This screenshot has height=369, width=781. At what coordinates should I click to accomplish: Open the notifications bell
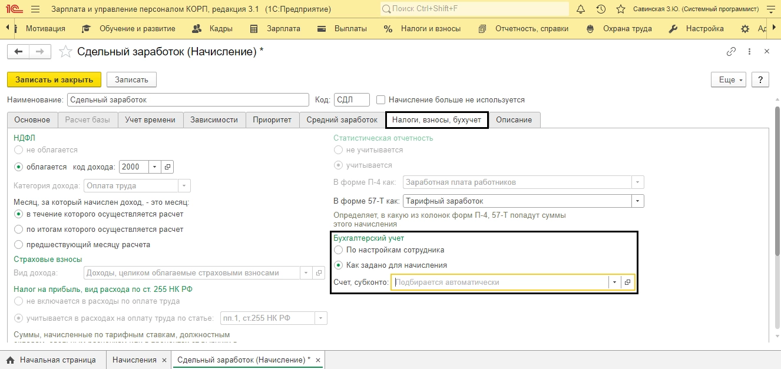pos(581,9)
